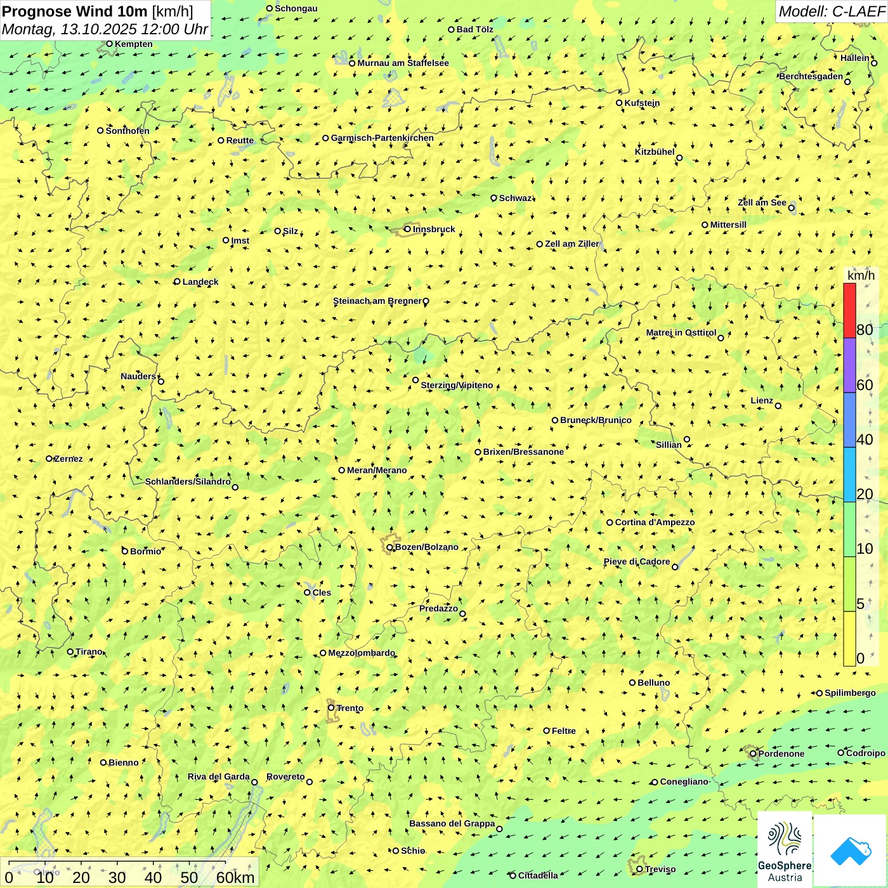Screen dimensions: 888x888
Task: Click the 'Kitzbühel' label
Action: pos(655,152)
